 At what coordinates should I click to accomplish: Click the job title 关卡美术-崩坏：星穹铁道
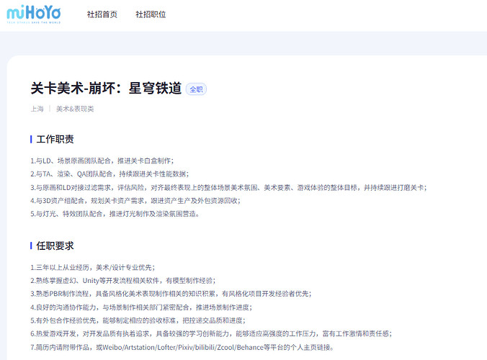tap(106, 88)
